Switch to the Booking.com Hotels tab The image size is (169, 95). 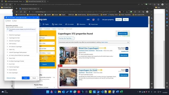(29, 9)
